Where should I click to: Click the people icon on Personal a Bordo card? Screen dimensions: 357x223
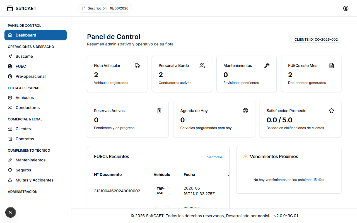tap(202, 66)
